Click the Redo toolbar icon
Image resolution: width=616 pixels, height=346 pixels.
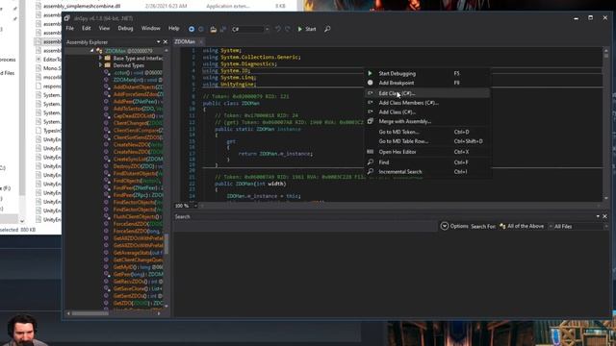(x=288, y=29)
